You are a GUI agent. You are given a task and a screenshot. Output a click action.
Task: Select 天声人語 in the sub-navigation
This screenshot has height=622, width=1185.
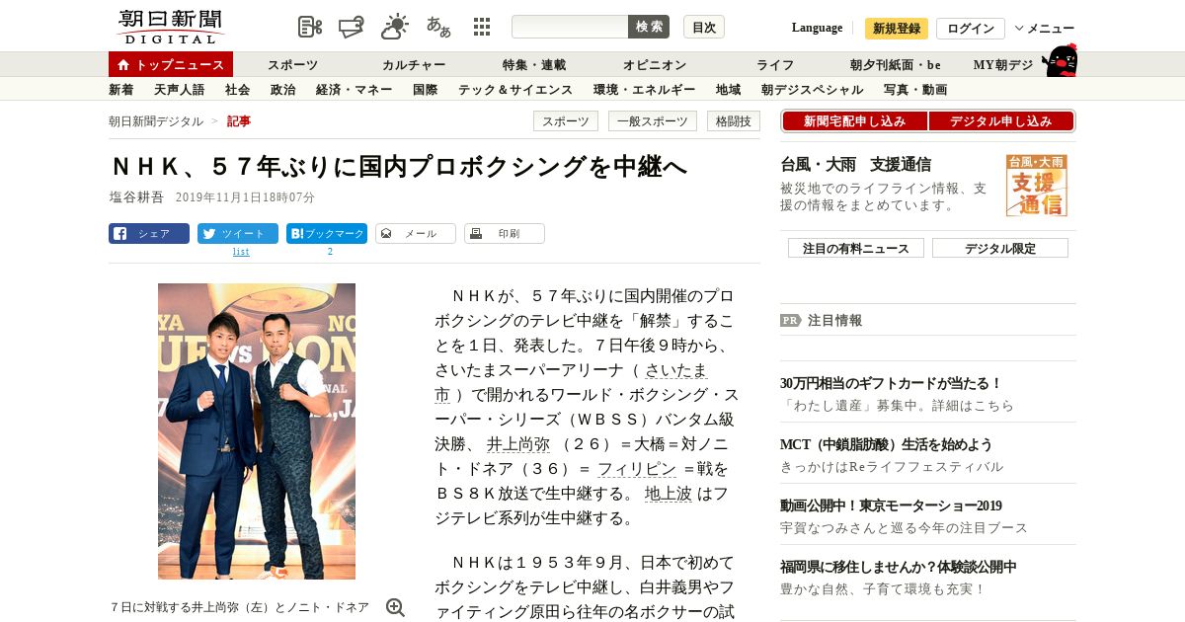pyautogui.click(x=180, y=90)
